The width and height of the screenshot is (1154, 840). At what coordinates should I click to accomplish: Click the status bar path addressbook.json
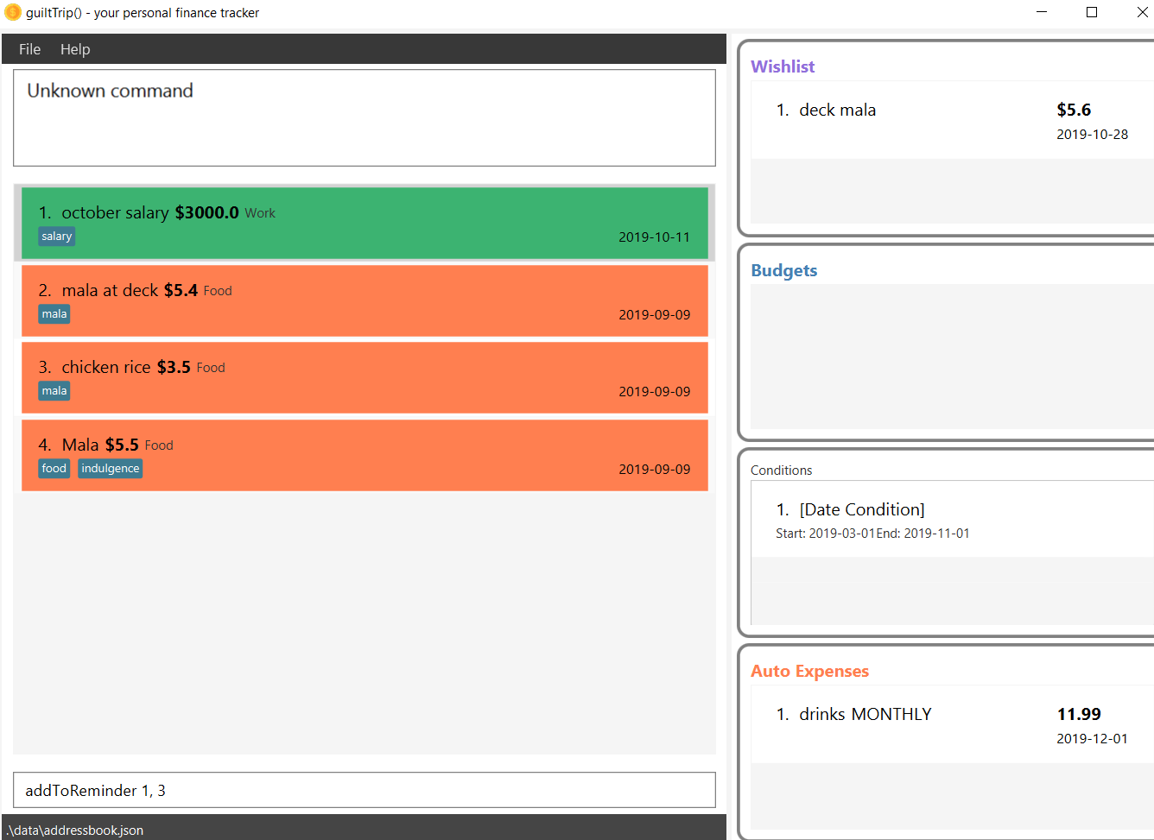75,831
